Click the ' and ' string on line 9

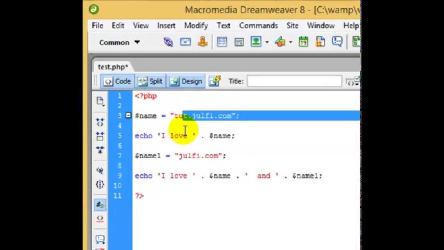coord(262,176)
